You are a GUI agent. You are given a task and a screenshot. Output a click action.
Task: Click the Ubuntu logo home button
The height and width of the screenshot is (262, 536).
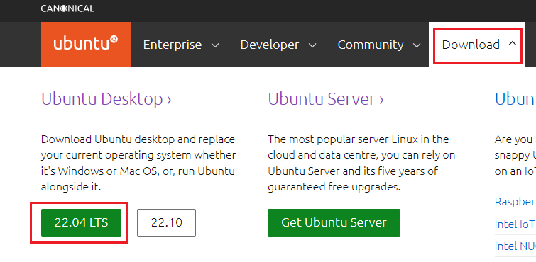point(86,45)
